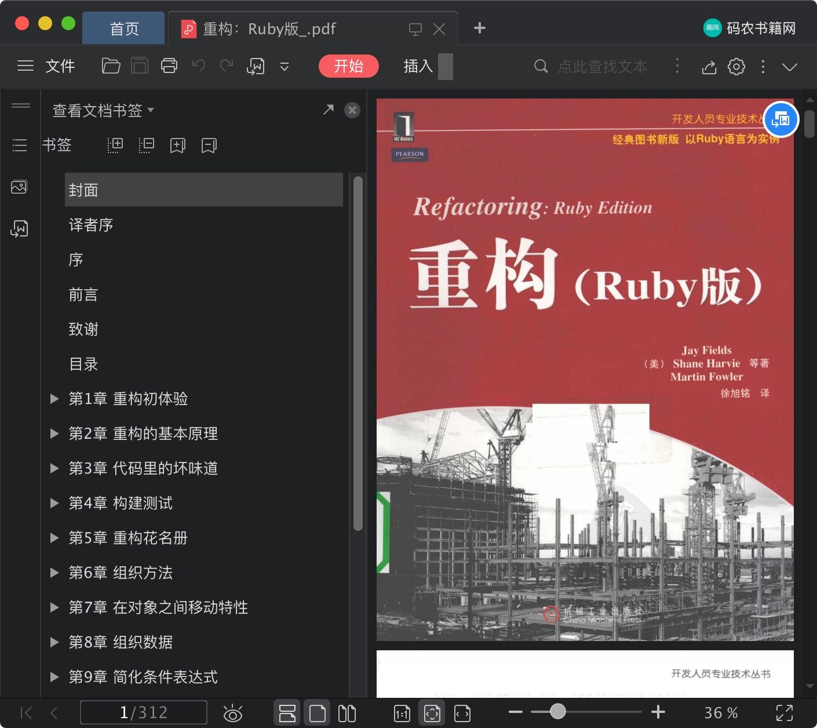
Task: Open the quick access toolbar dropdown
Action: click(285, 67)
